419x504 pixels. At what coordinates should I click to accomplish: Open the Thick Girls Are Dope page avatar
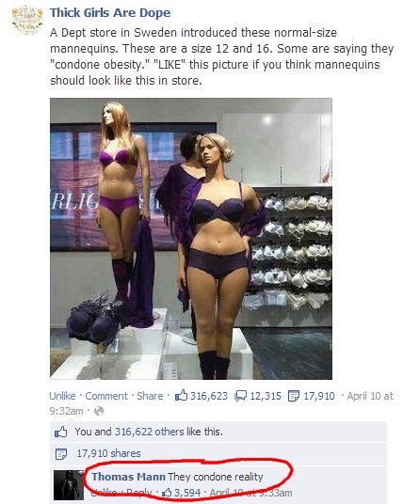pyautogui.click(x=27, y=20)
